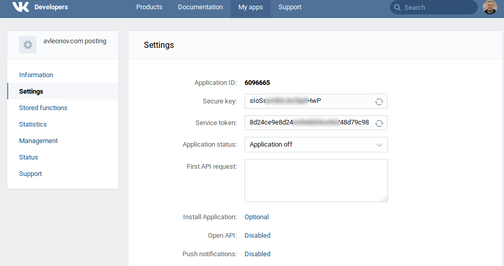504x266 pixels.
Task: Regenerate the Secure key with refresh icon
Action: 379,101
